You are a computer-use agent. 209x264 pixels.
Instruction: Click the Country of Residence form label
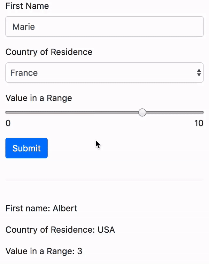[x=49, y=52]
